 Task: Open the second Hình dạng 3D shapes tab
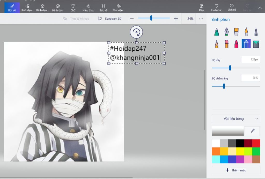click(x=42, y=8)
